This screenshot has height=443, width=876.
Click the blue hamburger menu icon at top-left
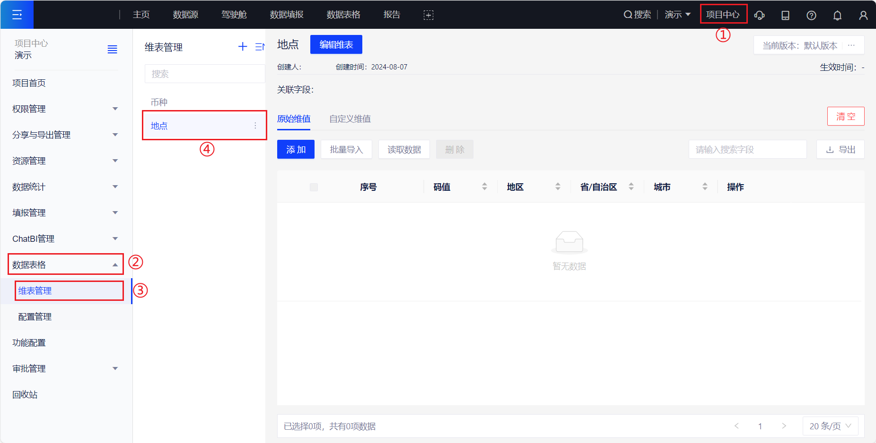click(17, 15)
